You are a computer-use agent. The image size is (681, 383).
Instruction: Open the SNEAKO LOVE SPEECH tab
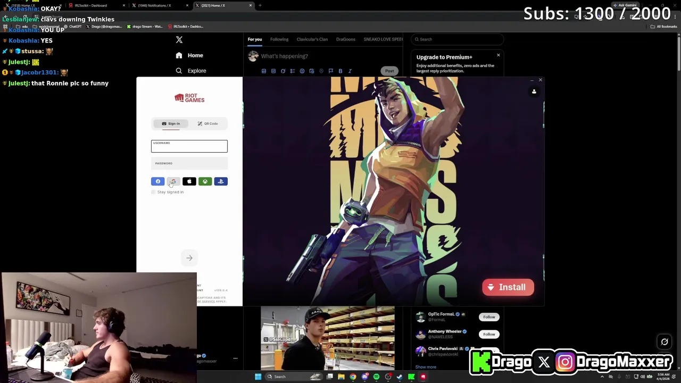click(x=383, y=39)
